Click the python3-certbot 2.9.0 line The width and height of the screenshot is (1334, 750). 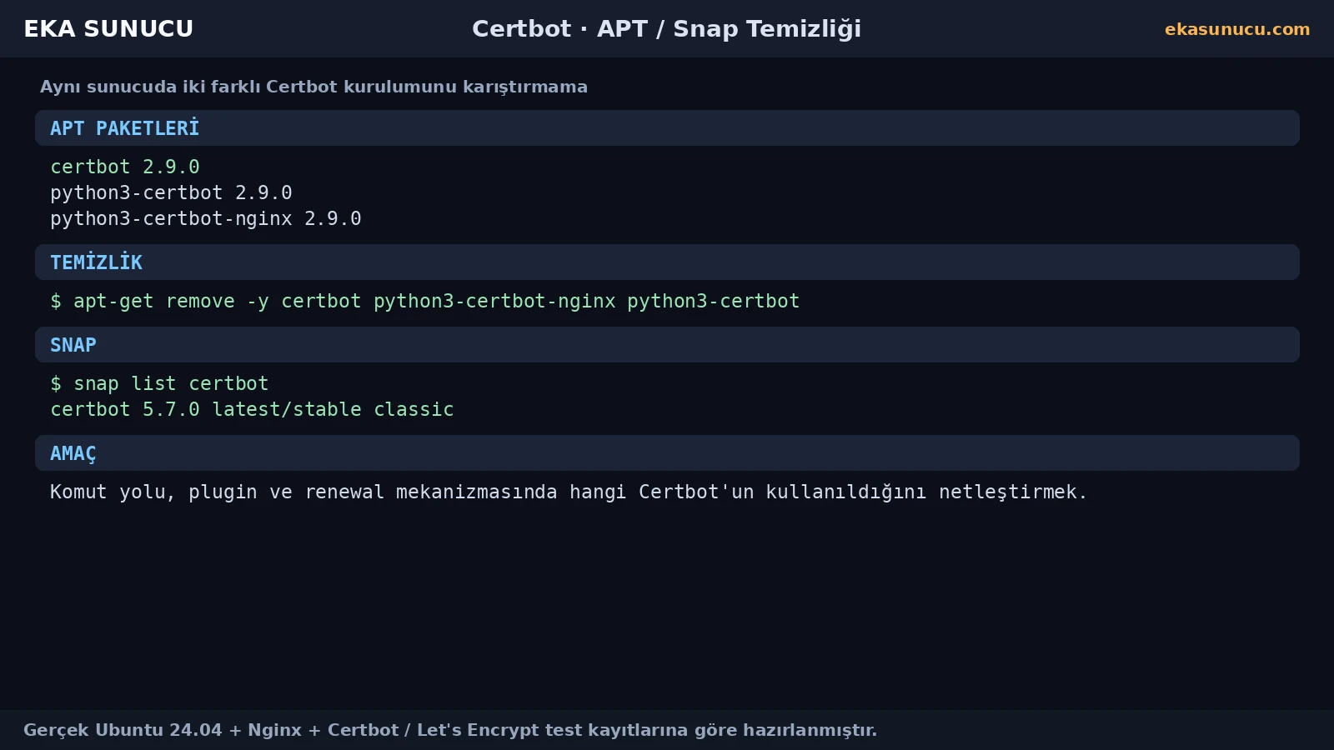[x=171, y=192]
